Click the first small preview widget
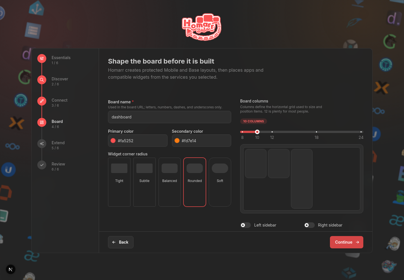404x280 pixels. (256, 164)
